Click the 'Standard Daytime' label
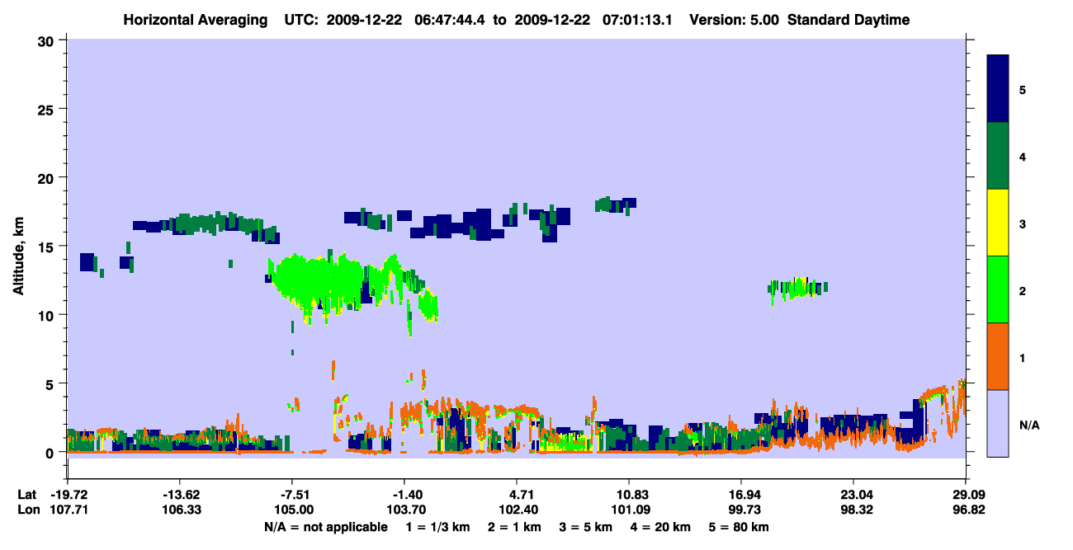This screenshot has height=550, width=1073. 848,20
